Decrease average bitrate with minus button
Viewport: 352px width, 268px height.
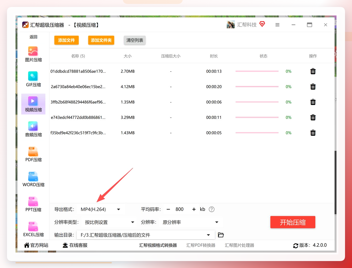pos(168,209)
